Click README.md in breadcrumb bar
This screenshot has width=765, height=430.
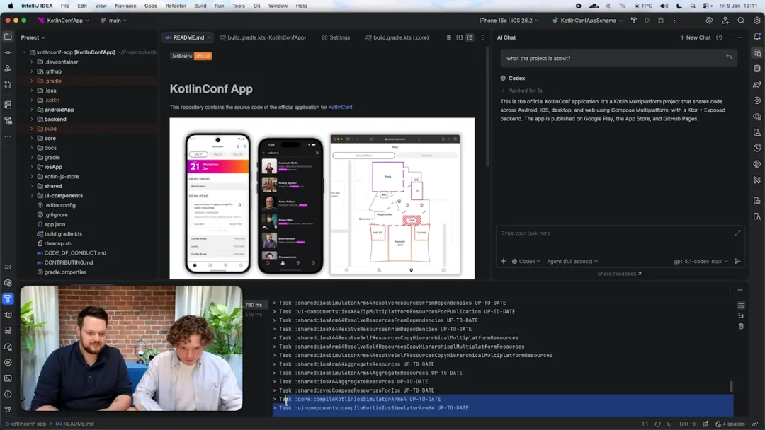(x=74, y=424)
